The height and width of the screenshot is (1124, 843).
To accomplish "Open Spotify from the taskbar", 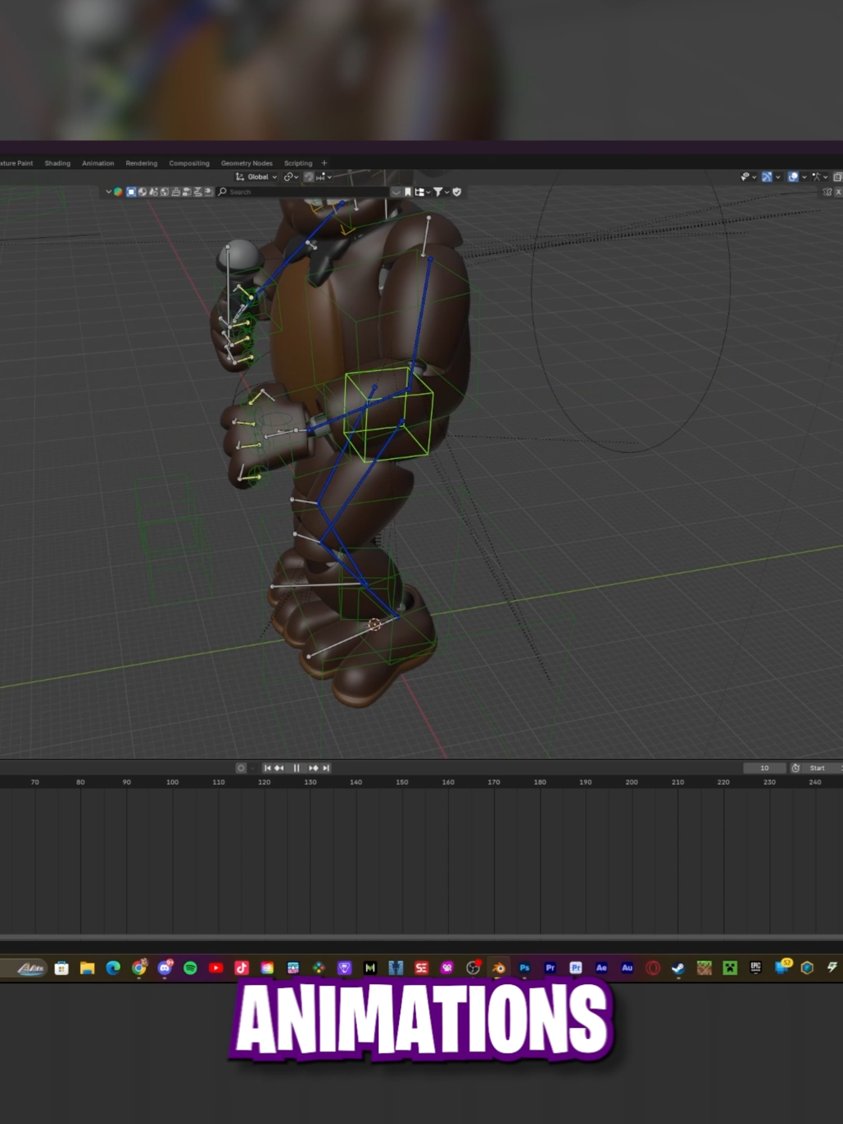I will (191, 968).
